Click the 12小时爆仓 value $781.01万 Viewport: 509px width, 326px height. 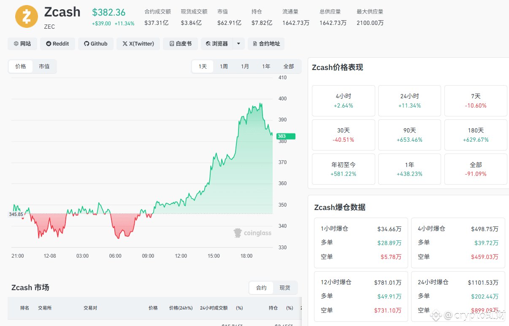point(387,283)
